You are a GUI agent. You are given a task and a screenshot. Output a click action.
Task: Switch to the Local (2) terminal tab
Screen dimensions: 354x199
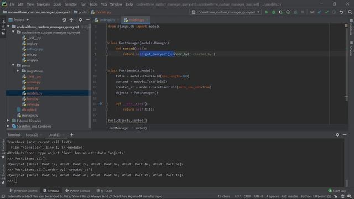(x=32, y=135)
